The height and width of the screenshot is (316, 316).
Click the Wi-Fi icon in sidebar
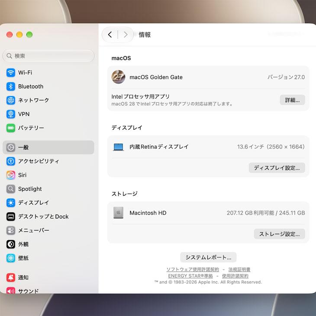point(11,73)
